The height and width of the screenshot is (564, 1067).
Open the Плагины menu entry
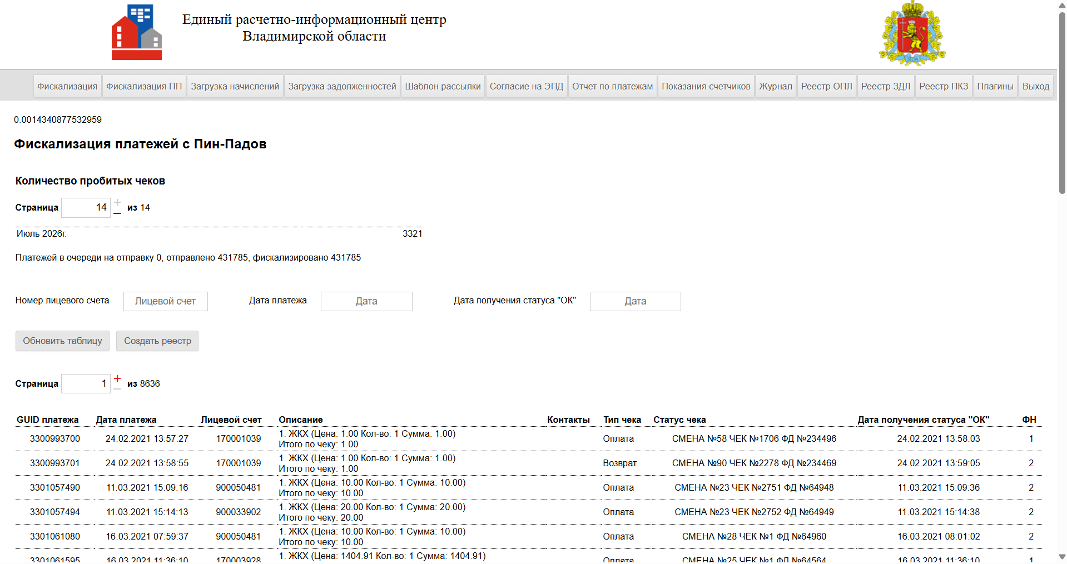pyautogui.click(x=995, y=86)
